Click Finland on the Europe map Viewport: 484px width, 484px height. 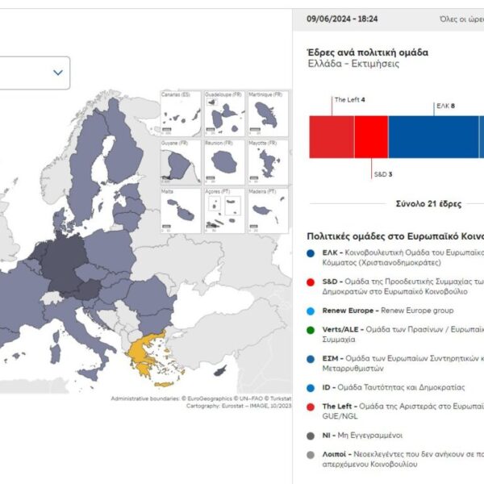click(123, 148)
